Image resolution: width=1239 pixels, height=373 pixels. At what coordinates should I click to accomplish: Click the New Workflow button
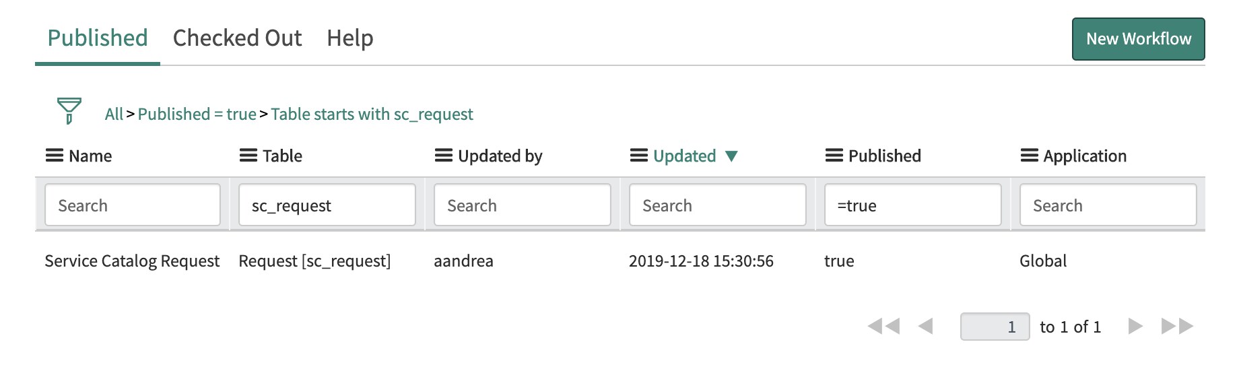(x=1139, y=39)
